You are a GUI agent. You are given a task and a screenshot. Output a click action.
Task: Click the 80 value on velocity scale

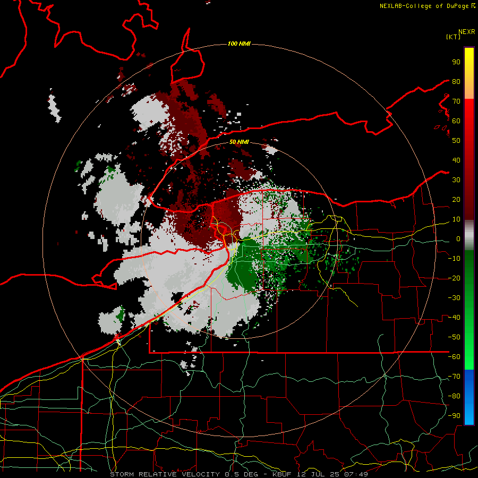[456, 82]
